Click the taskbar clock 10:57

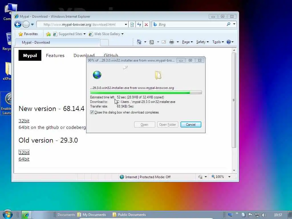pos(278,215)
